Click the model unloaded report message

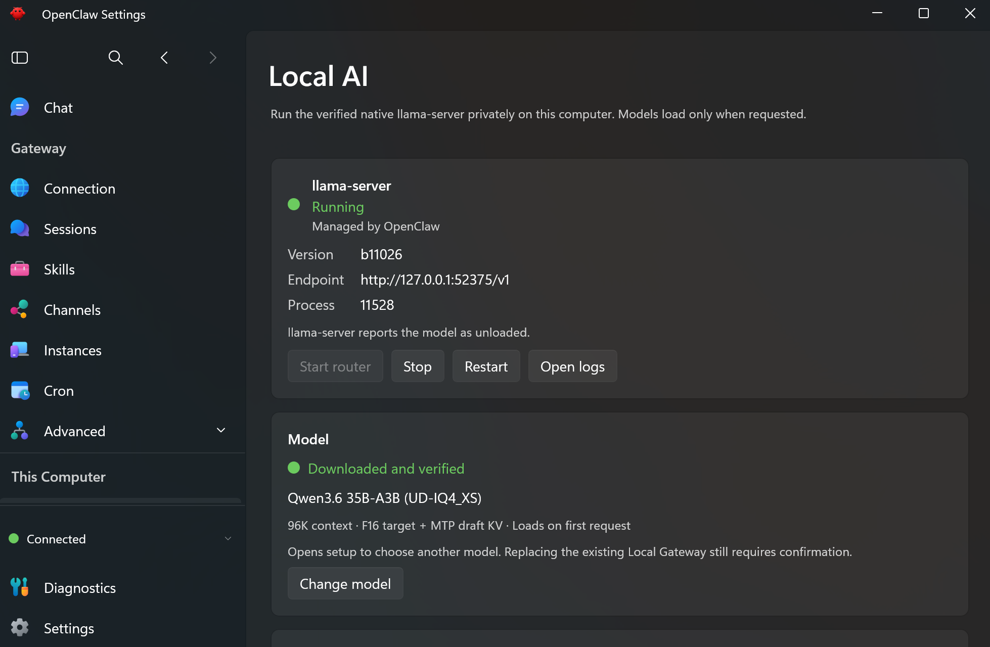[409, 333]
